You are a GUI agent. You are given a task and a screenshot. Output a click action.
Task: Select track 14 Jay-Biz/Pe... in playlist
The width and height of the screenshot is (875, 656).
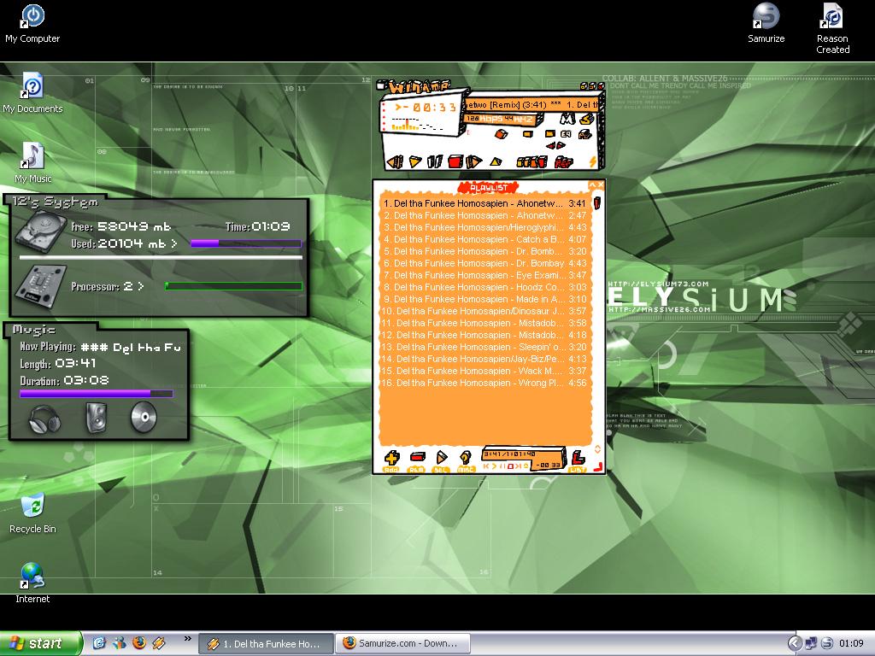(484, 360)
